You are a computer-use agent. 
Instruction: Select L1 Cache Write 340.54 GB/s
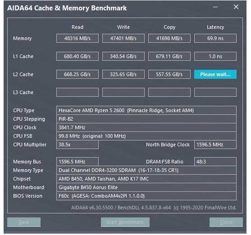tap(123, 56)
